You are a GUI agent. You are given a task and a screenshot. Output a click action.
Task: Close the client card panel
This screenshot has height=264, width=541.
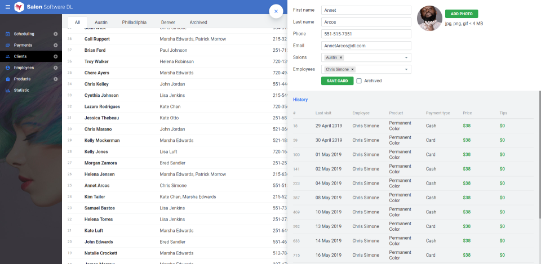[x=276, y=11]
